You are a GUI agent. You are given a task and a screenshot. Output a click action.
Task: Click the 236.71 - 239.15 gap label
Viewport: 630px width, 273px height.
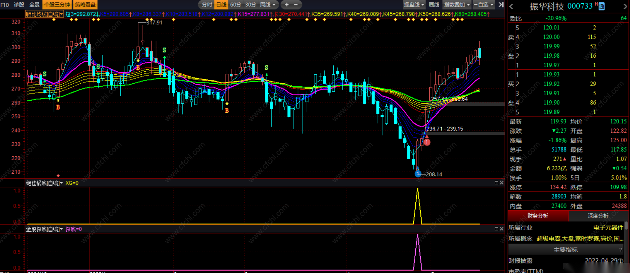coord(445,129)
